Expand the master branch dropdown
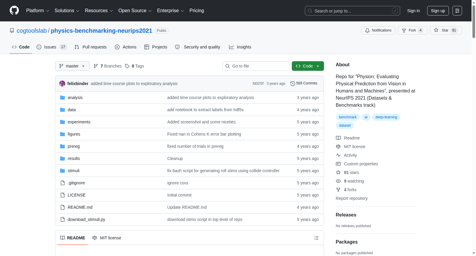476x256 pixels. pos(72,66)
